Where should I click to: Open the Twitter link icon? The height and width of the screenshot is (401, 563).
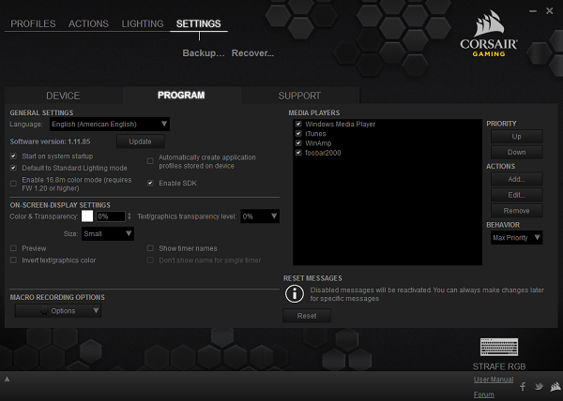(539, 386)
